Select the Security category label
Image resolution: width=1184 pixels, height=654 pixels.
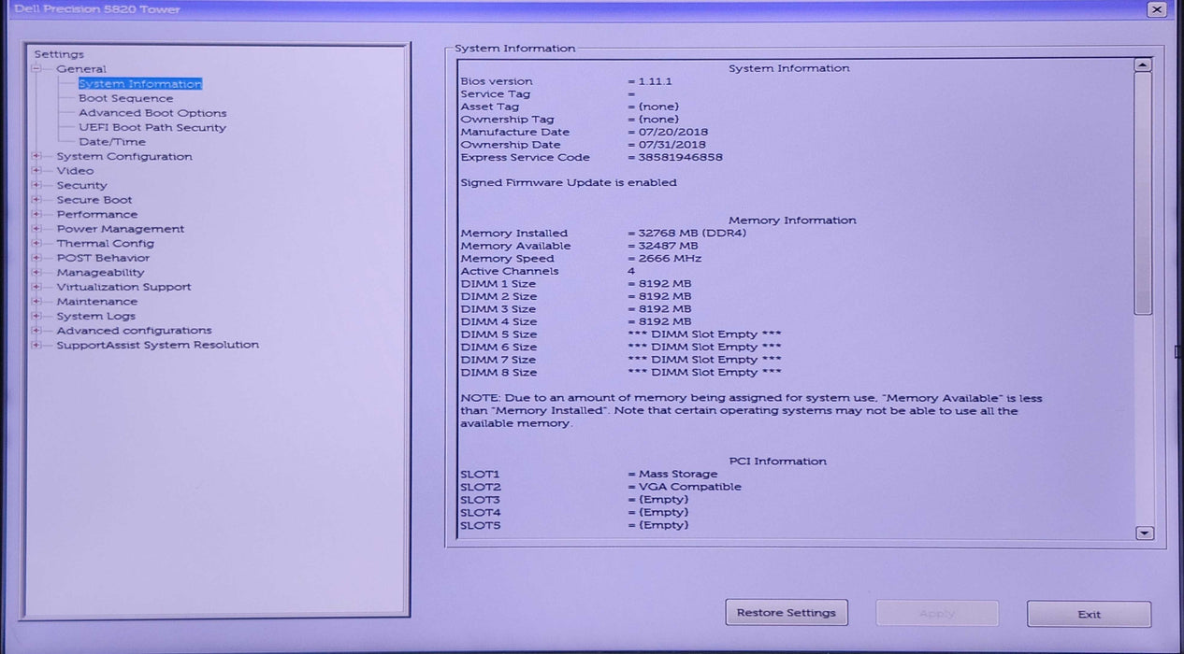point(81,186)
